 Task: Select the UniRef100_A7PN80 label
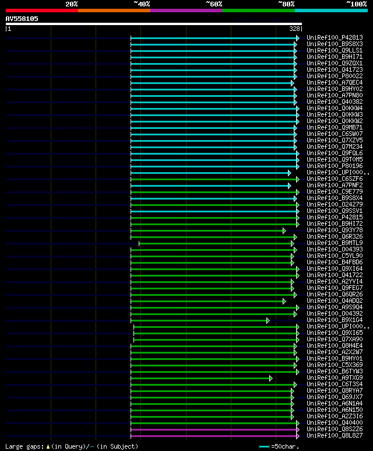click(x=335, y=96)
